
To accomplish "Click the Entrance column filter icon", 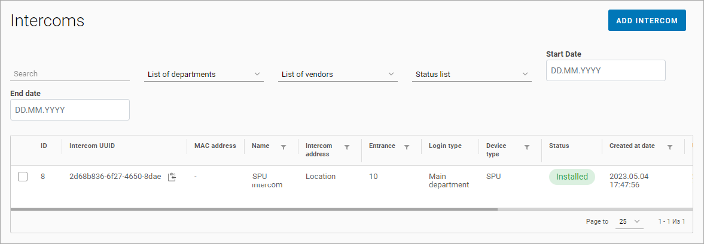I will [407, 147].
